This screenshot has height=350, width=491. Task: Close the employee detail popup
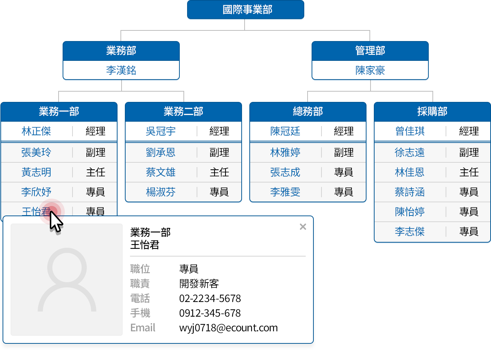pos(303,227)
